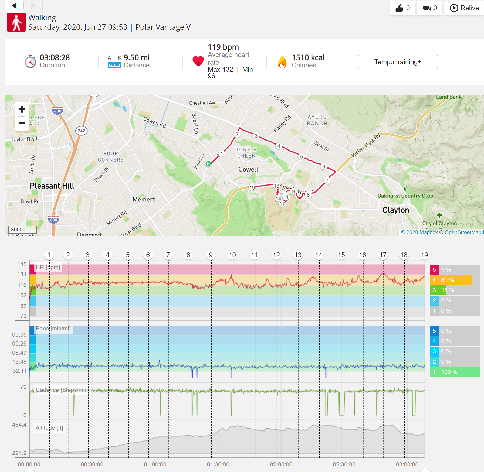Click heart rate zone 3 bar 18 %
This screenshot has width=484, height=472.
click(455, 290)
